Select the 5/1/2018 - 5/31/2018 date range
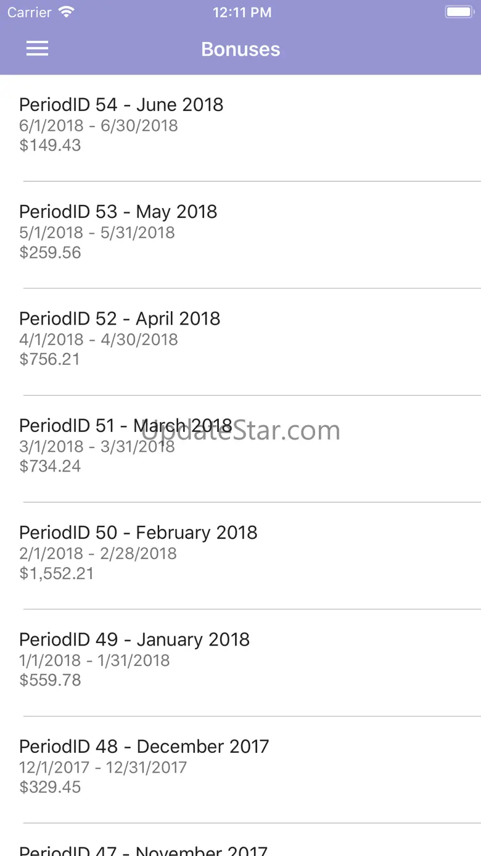 pos(97,233)
